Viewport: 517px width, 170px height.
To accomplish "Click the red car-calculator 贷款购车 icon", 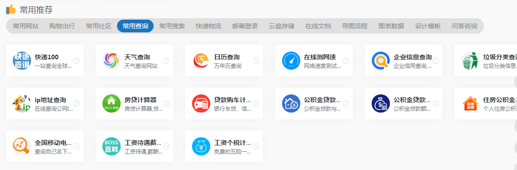I will coord(201,103).
